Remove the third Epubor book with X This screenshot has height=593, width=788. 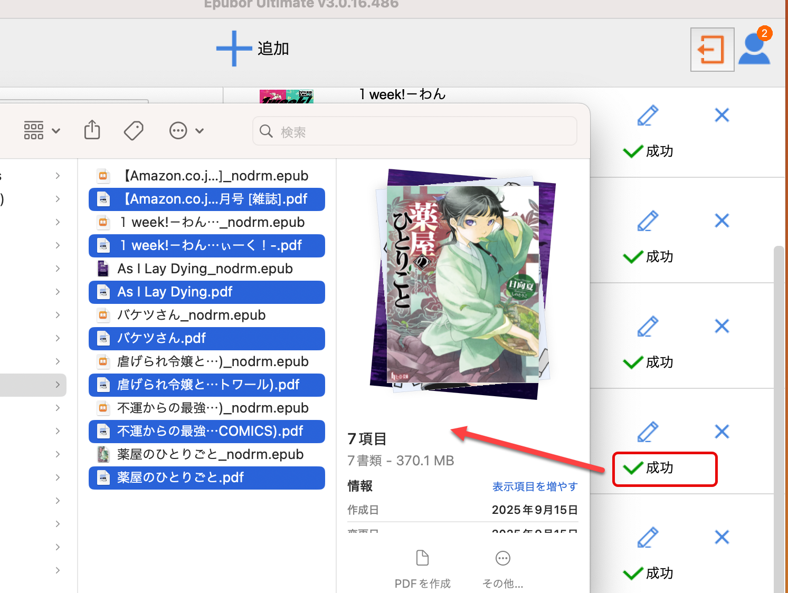(x=722, y=326)
